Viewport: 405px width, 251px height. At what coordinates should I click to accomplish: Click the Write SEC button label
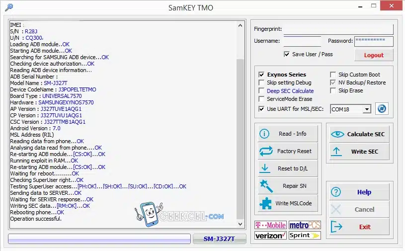coord(364,152)
